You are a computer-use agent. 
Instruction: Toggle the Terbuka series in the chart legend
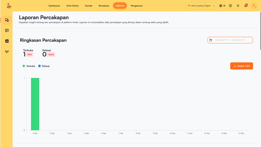point(29,66)
